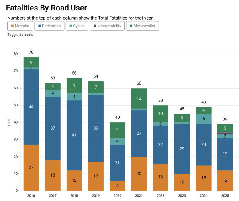Click the green Motorcyclist legend swatch
This screenshot has width=239, height=201.
click(131, 26)
